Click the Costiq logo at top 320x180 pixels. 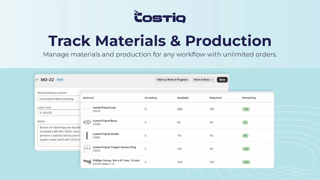pyautogui.click(x=160, y=16)
